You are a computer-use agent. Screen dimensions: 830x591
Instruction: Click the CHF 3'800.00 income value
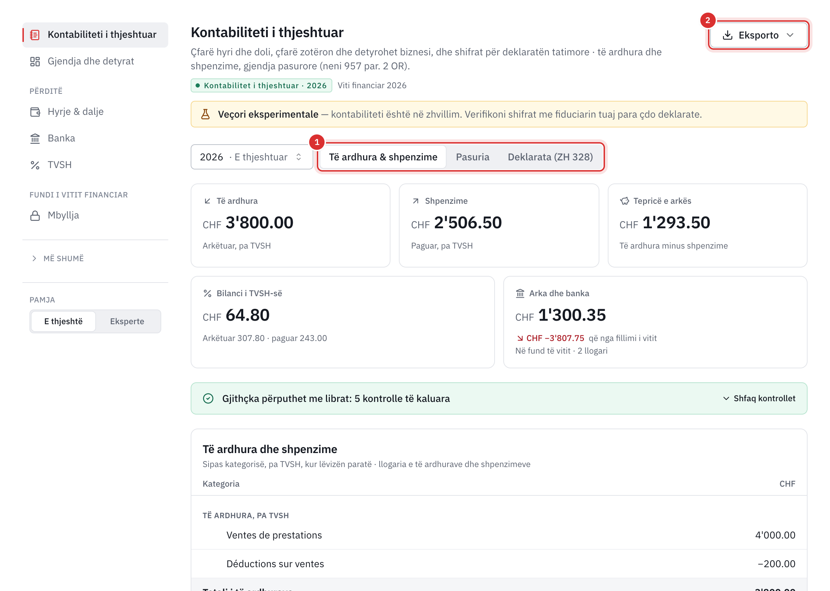248,223
